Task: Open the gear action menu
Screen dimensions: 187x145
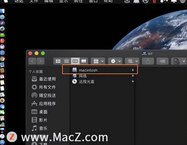Action: click(x=115, y=61)
